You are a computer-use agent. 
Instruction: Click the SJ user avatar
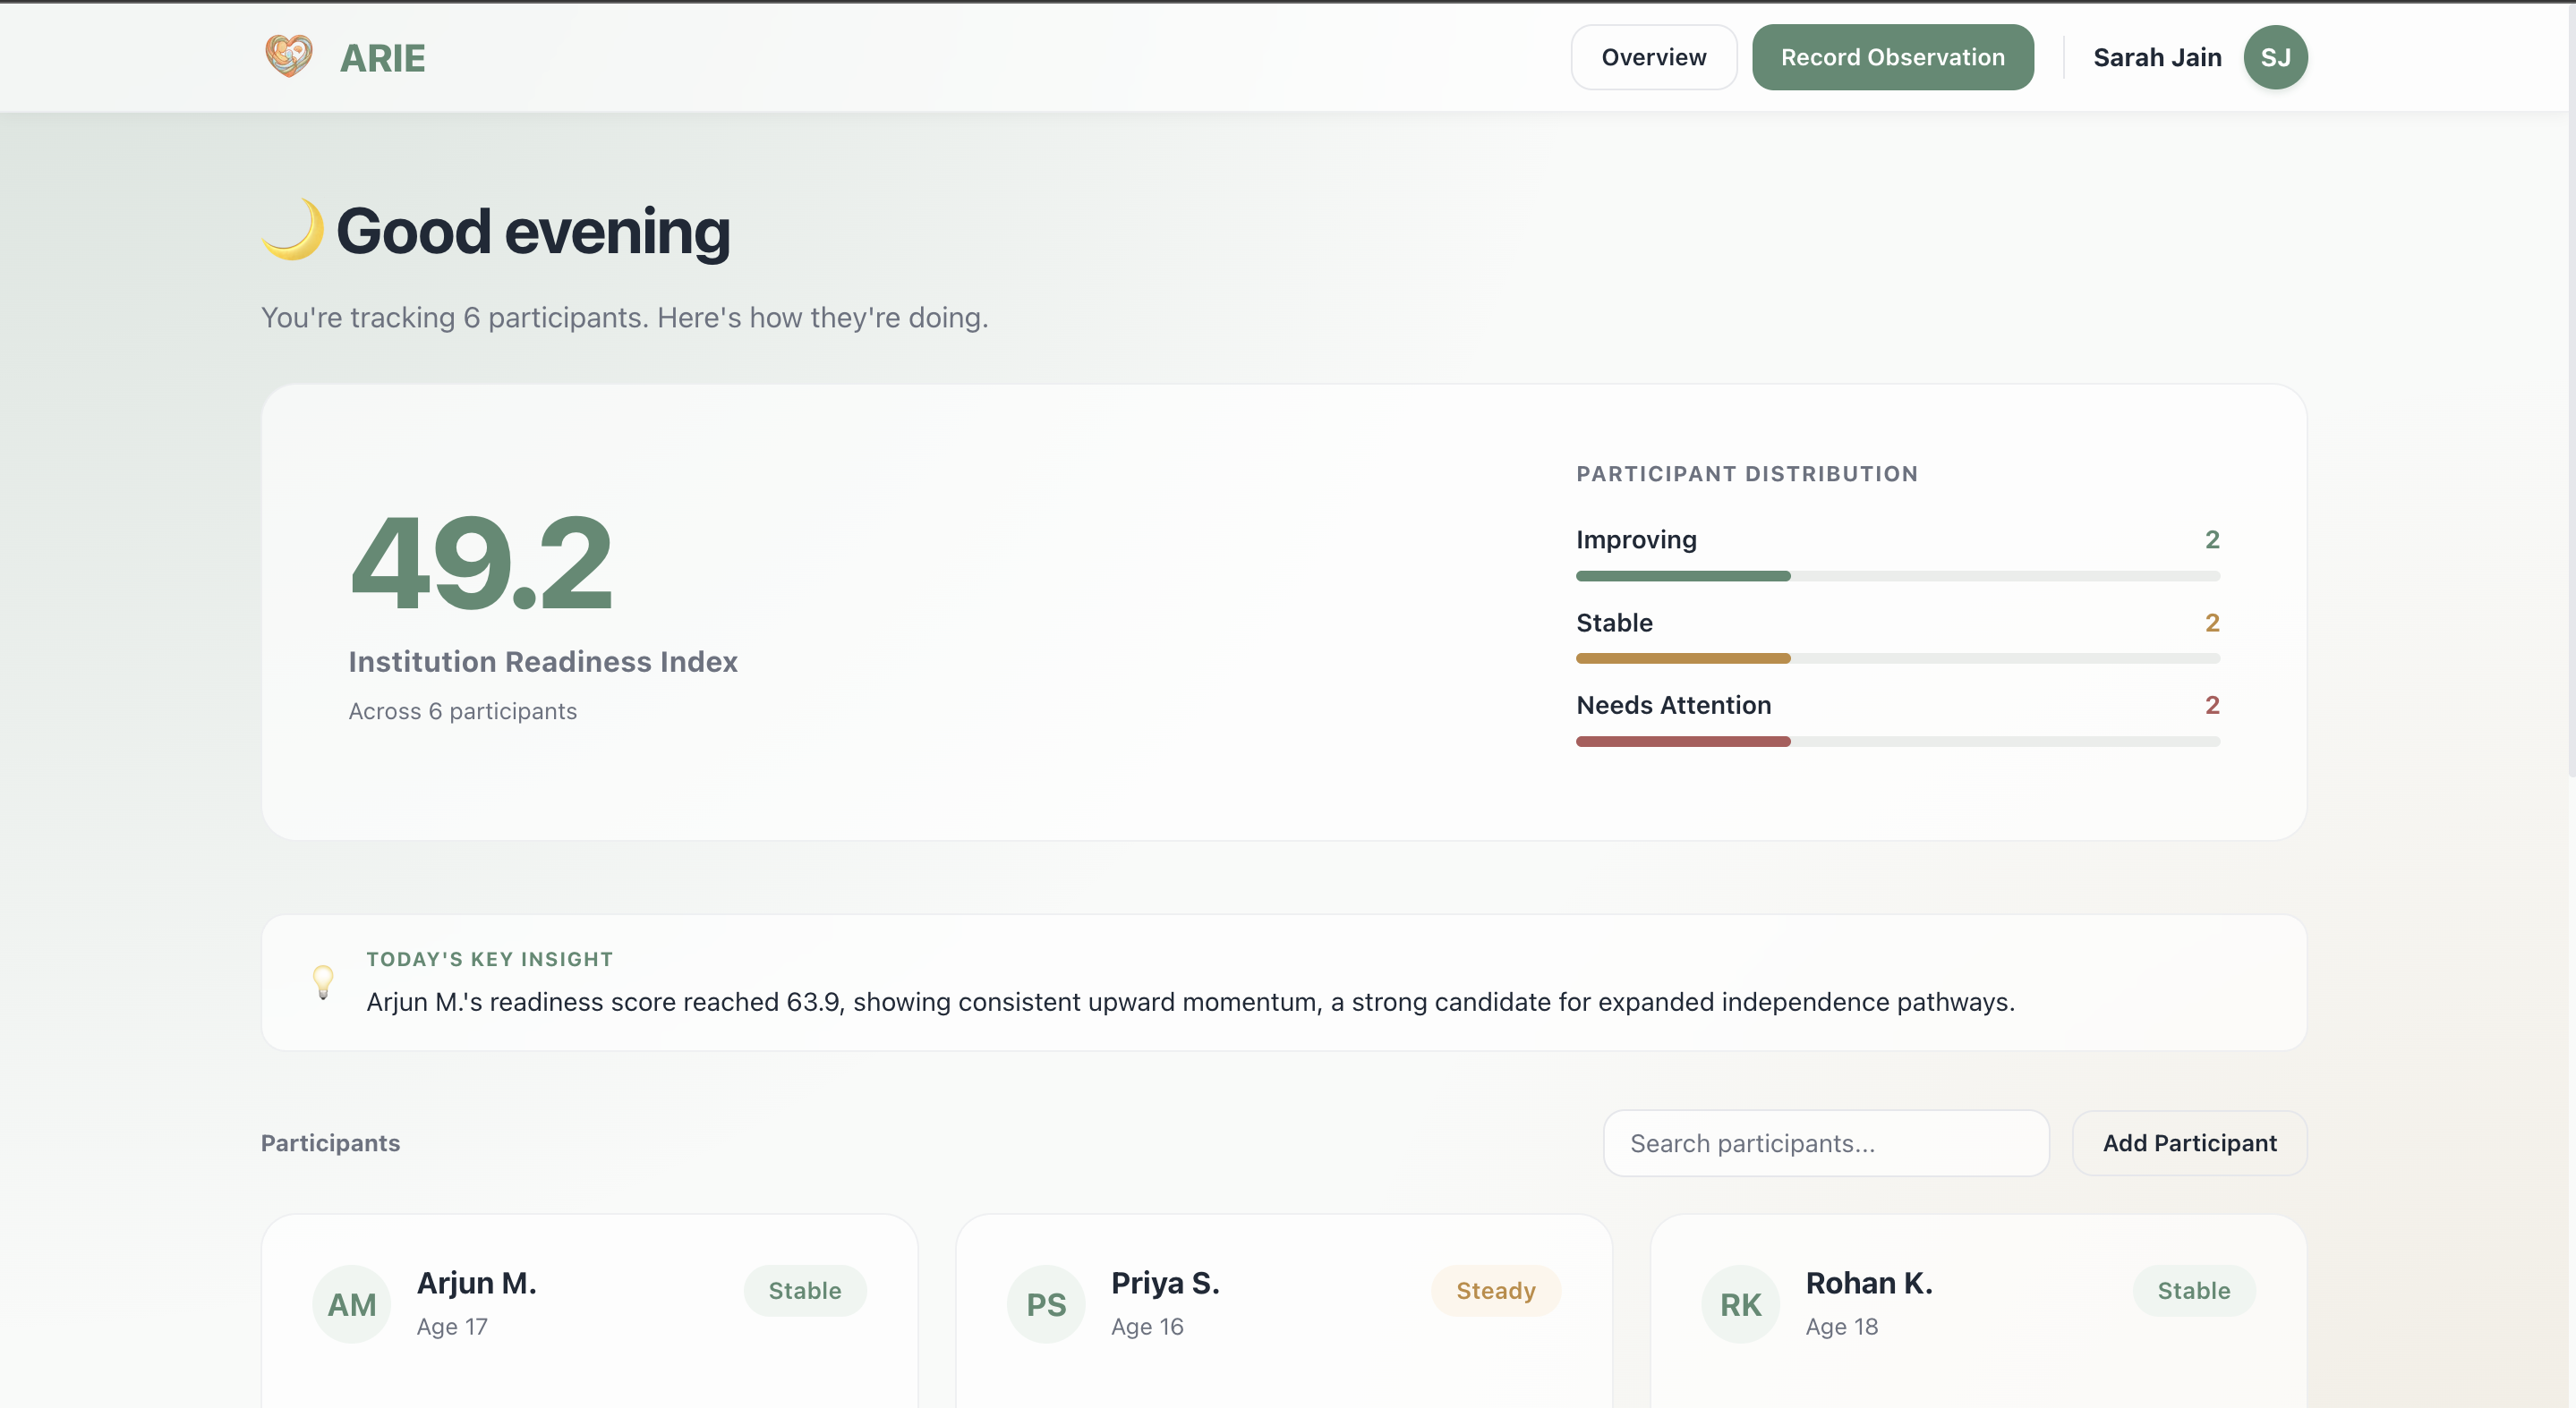pyautogui.click(x=2275, y=57)
